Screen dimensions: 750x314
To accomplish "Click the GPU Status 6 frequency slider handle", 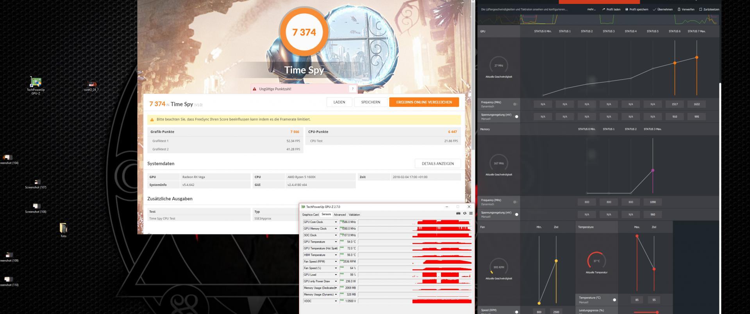I will [x=675, y=63].
